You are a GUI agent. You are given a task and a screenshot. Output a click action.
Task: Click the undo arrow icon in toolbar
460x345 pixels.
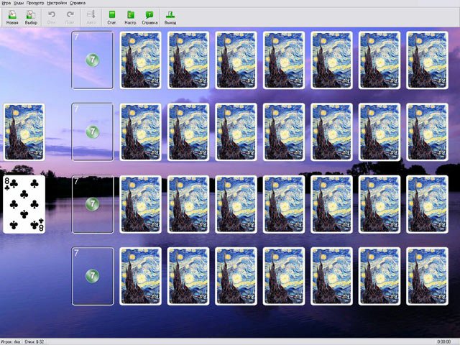52,16
